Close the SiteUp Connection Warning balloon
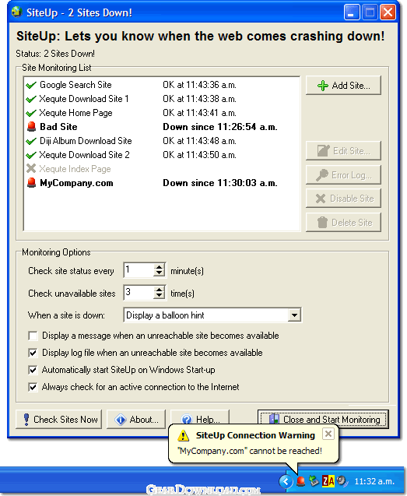 click(328, 434)
